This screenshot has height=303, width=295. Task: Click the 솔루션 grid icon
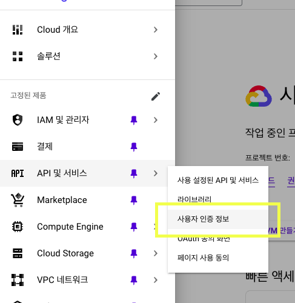[x=18, y=56]
